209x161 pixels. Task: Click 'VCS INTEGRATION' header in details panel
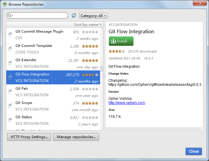click(x=123, y=25)
